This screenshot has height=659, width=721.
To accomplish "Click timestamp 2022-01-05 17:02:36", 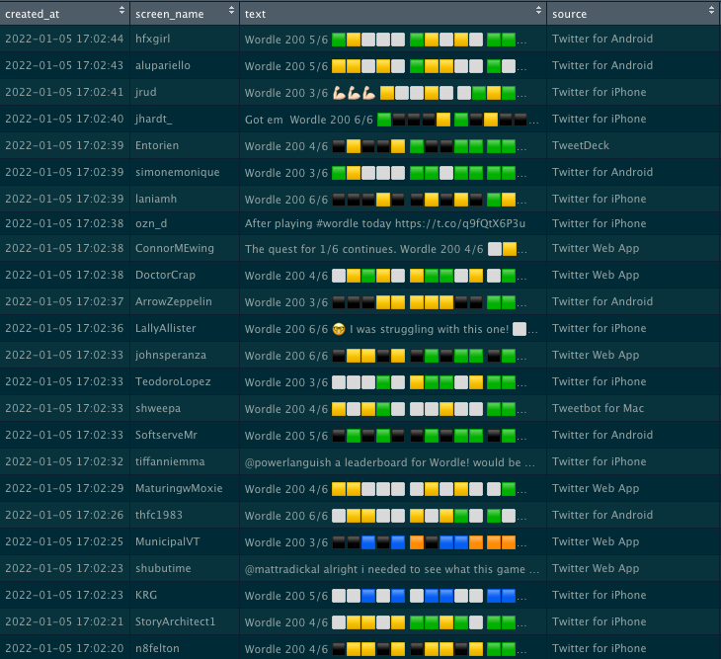I will click(x=64, y=328).
